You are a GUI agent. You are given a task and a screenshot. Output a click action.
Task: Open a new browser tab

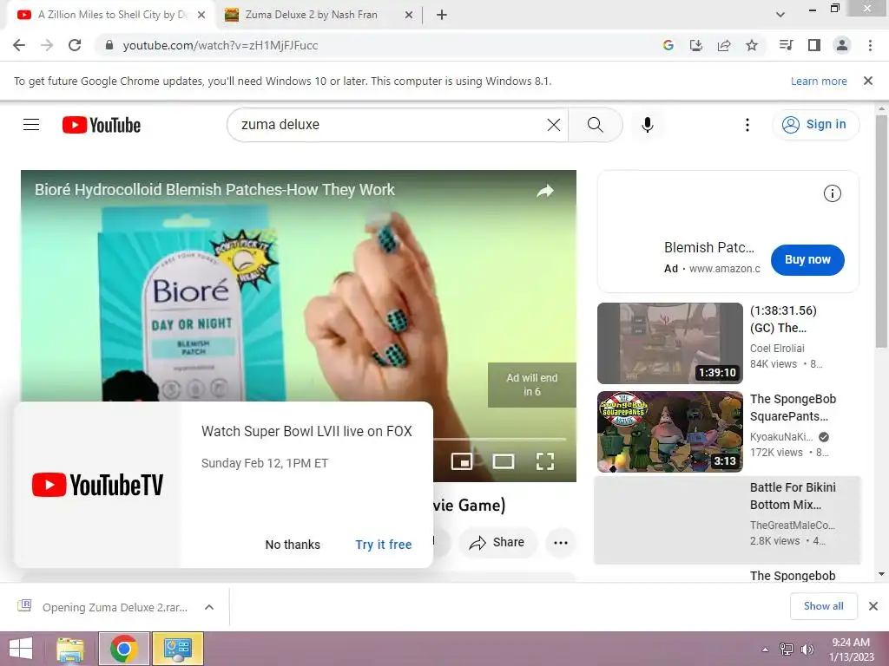pyautogui.click(x=442, y=15)
